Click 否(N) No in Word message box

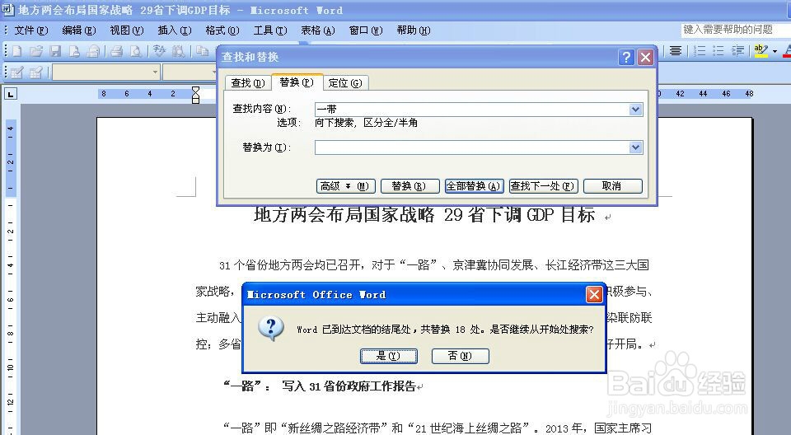pyautogui.click(x=460, y=356)
